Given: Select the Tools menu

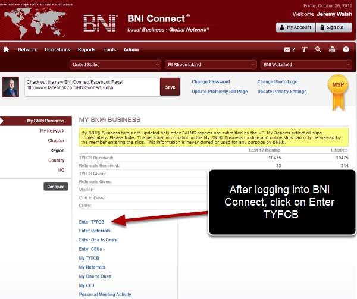Looking at the screenshot, I should click(109, 50).
